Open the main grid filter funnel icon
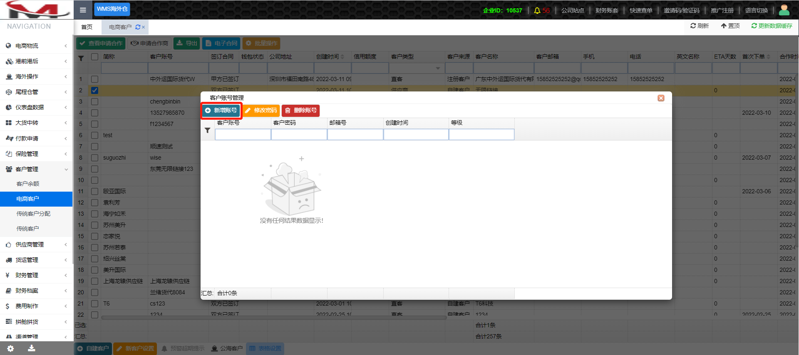799x355 pixels. point(81,58)
